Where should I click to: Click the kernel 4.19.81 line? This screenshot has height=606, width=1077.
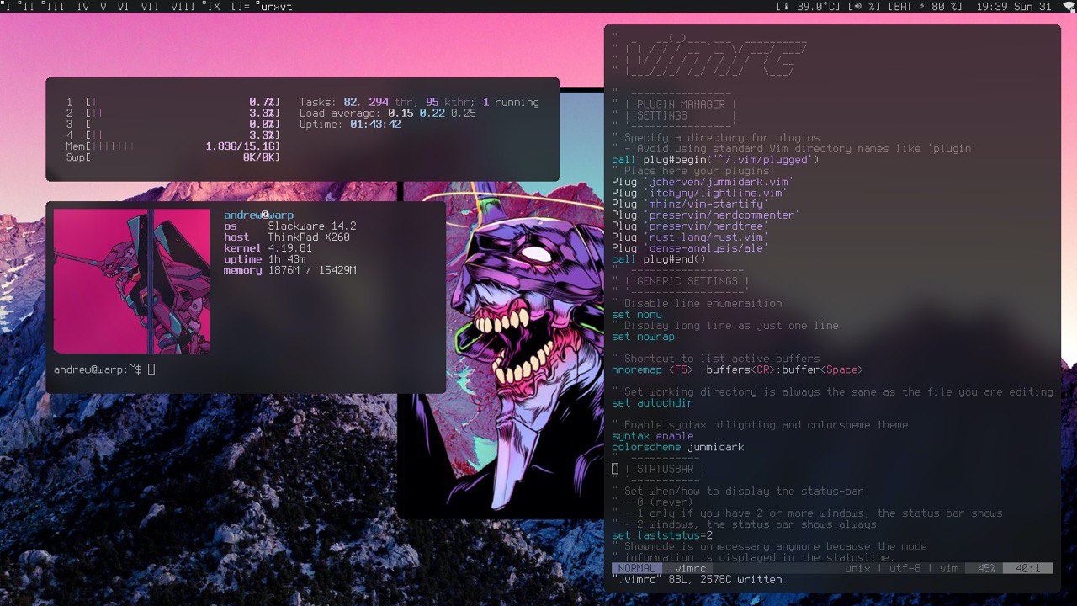[x=268, y=248]
